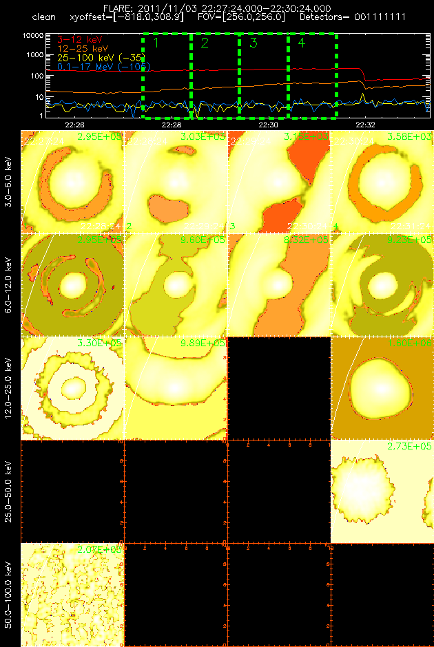Open the 3.0-6.0 keV image at 22:30:24

[x=382, y=182]
